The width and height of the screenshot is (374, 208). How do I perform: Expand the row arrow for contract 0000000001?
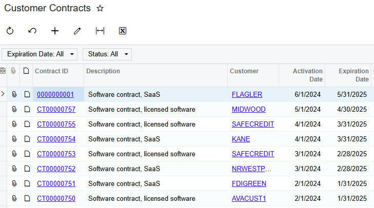coord(3,94)
